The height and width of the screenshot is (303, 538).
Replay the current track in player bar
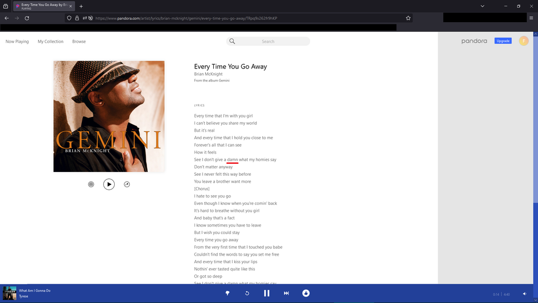[x=247, y=293]
